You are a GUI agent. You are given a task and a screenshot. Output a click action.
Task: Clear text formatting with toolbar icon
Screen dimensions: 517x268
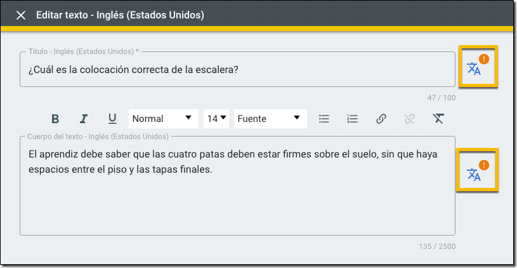point(438,119)
